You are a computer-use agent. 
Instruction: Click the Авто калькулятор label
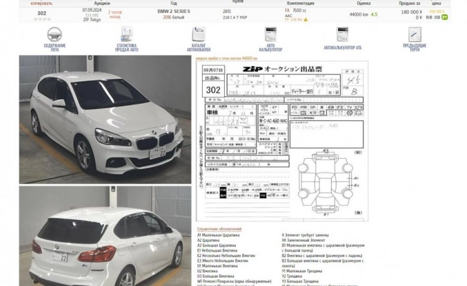pos(270,48)
